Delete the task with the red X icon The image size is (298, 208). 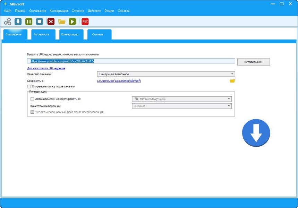point(51,21)
